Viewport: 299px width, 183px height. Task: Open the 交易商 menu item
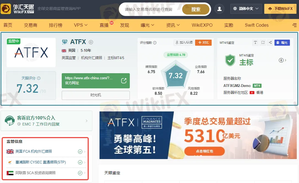tap(31, 25)
